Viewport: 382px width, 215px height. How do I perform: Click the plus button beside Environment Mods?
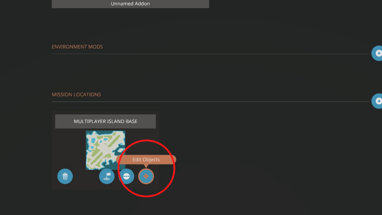click(377, 53)
